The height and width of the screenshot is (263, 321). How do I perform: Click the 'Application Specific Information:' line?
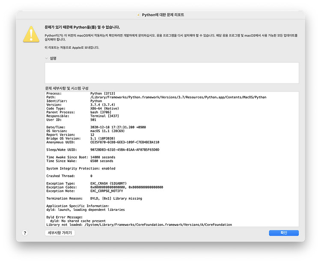(78, 206)
